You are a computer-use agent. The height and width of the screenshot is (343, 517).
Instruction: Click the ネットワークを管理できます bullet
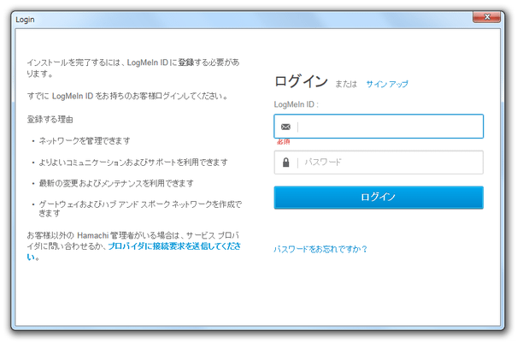point(85,141)
